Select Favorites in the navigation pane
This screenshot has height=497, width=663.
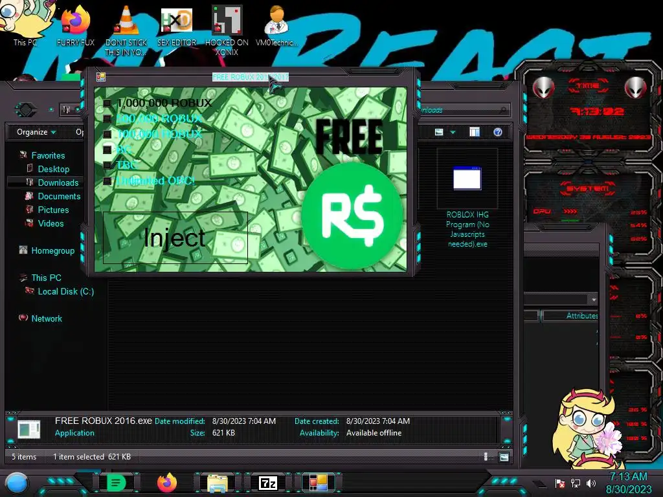point(48,155)
